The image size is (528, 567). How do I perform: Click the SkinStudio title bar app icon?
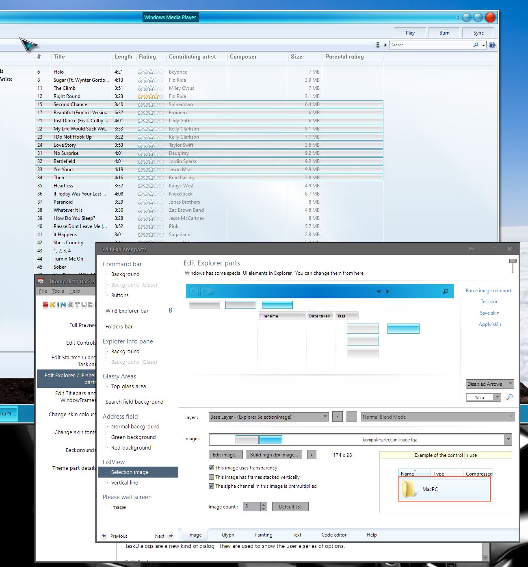41,281
